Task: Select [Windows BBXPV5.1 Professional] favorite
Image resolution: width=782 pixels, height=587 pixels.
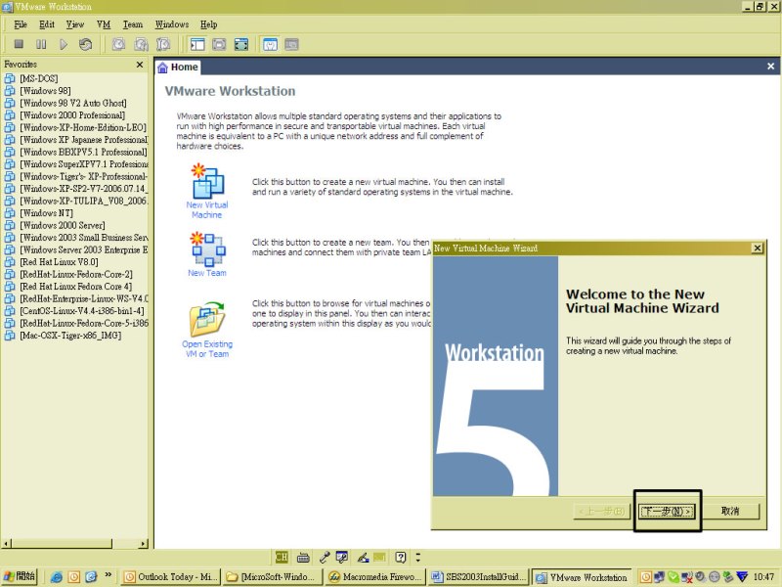Action: [84, 152]
